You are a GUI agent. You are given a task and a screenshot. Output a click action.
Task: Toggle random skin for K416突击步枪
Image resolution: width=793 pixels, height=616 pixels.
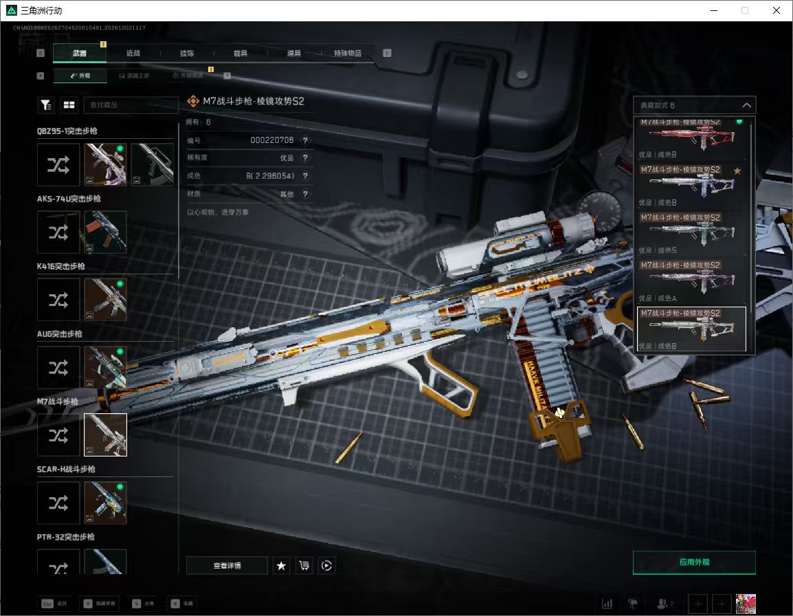(58, 300)
